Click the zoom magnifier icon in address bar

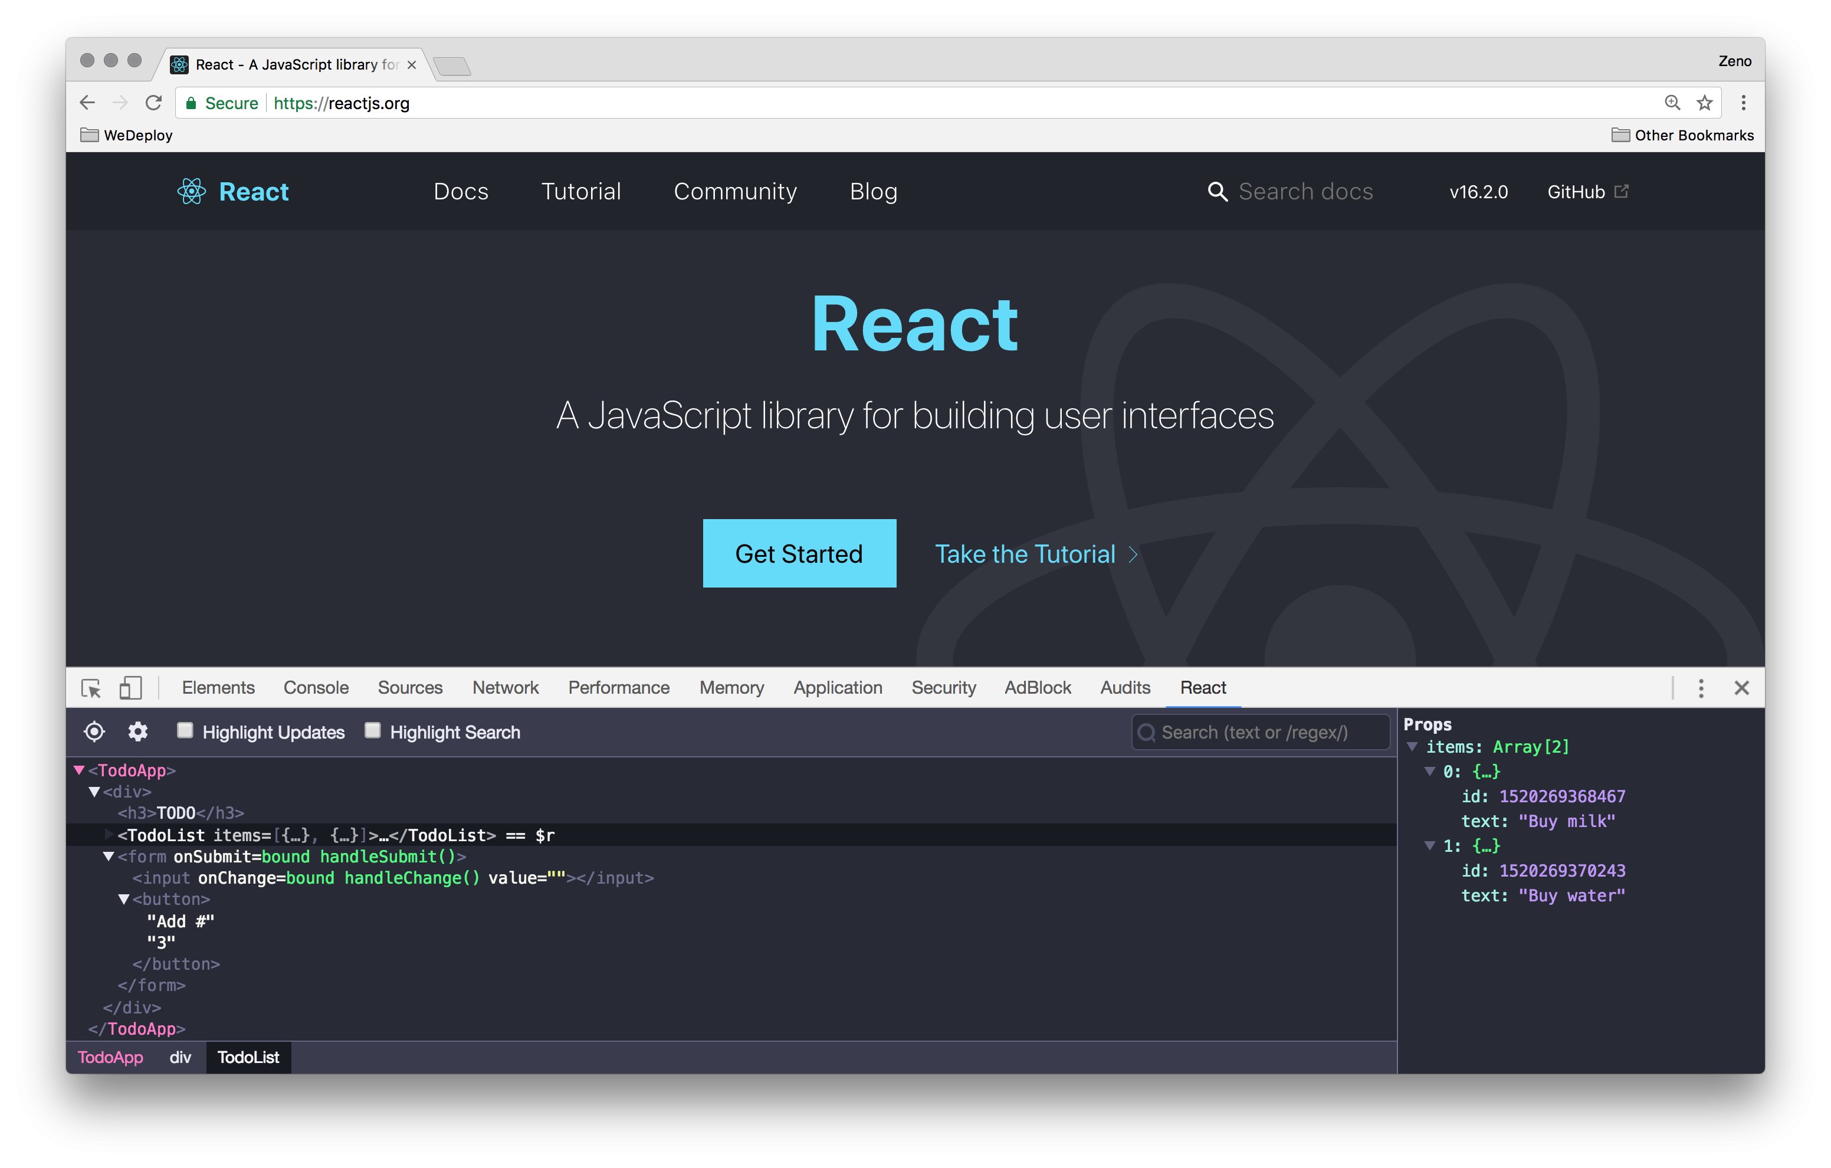(x=1672, y=103)
